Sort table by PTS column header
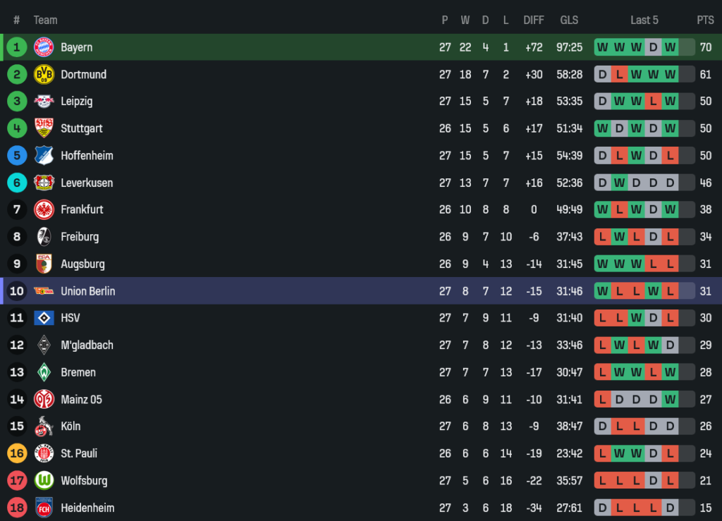The image size is (722, 521). coord(705,20)
